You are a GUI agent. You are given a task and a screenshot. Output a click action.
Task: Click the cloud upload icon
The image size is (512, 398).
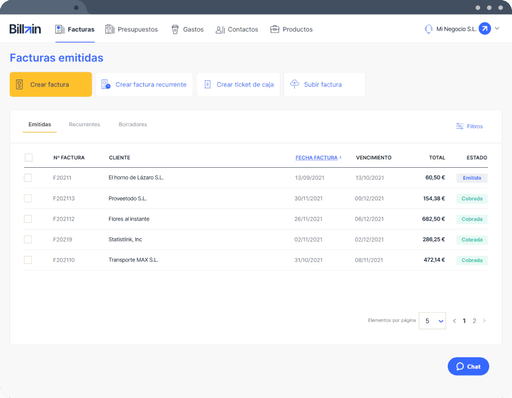point(295,84)
